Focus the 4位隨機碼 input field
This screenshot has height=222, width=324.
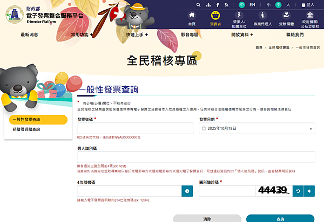[x=130, y=191]
